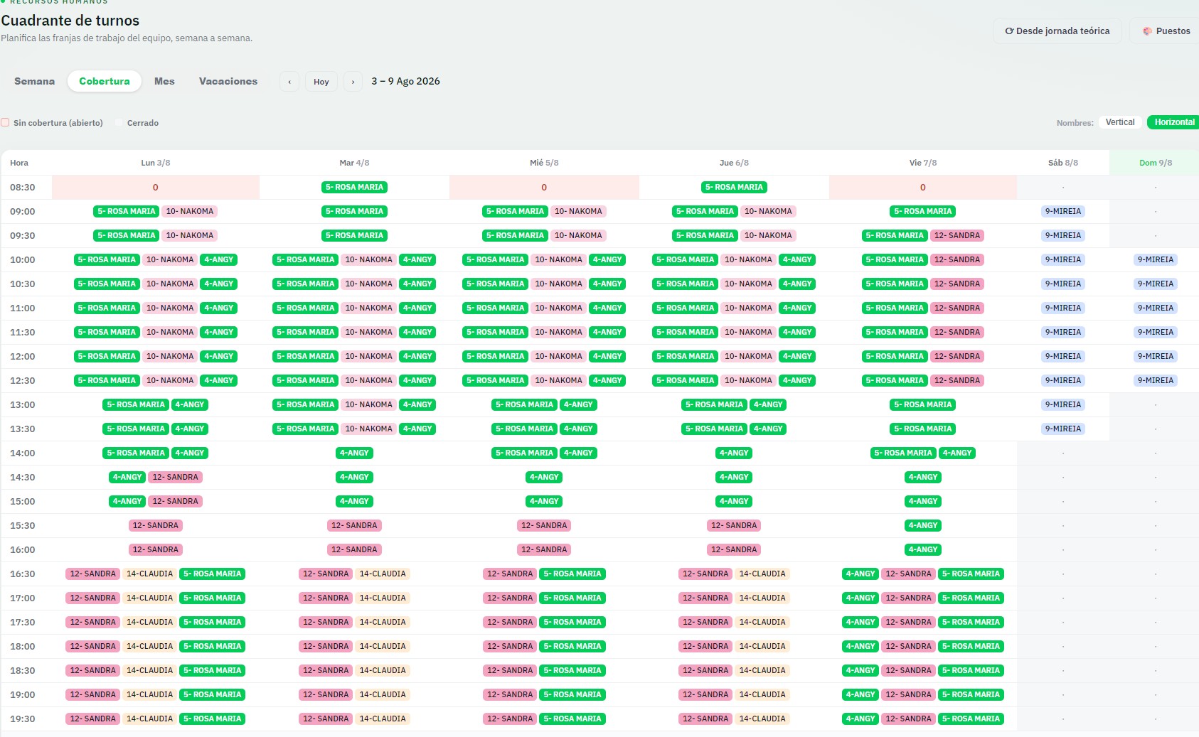
Task: Click the Puestos button
Action: click(x=1166, y=31)
